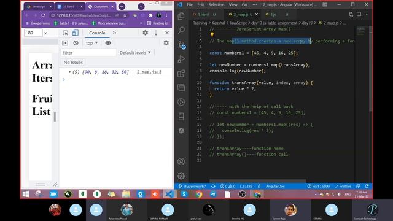Reload the Chrome page
Image resolution: width=393 pixels, height=221 pixels.
(43, 15)
